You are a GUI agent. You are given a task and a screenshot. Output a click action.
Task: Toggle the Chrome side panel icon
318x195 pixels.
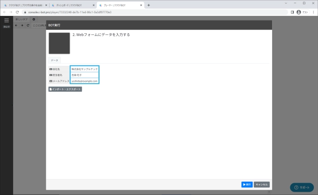coord(292,12)
